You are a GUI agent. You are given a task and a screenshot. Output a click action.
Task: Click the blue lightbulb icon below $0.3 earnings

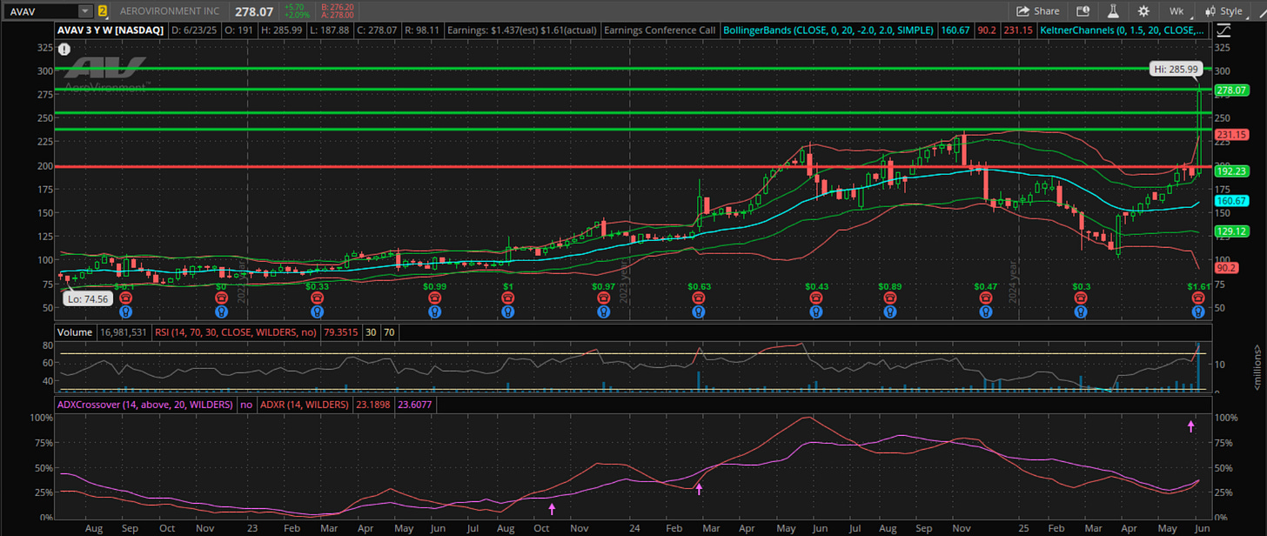coord(1081,311)
